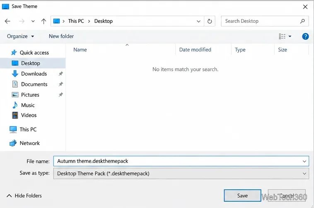This screenshot has height=208, width=314.
Task: Select This PC in address breadcrumb
Action: click(76, 21)
